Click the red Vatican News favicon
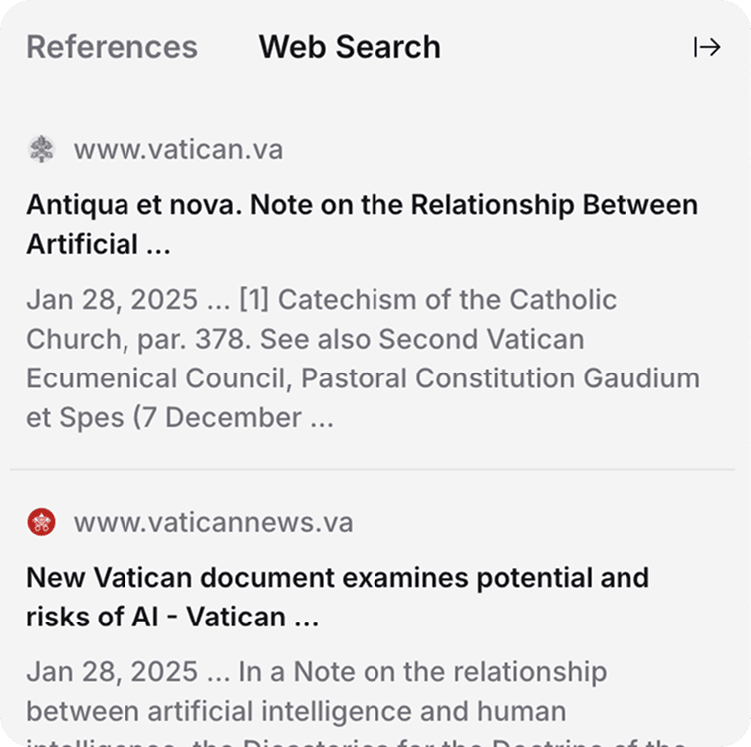 [x=41, y=522]
